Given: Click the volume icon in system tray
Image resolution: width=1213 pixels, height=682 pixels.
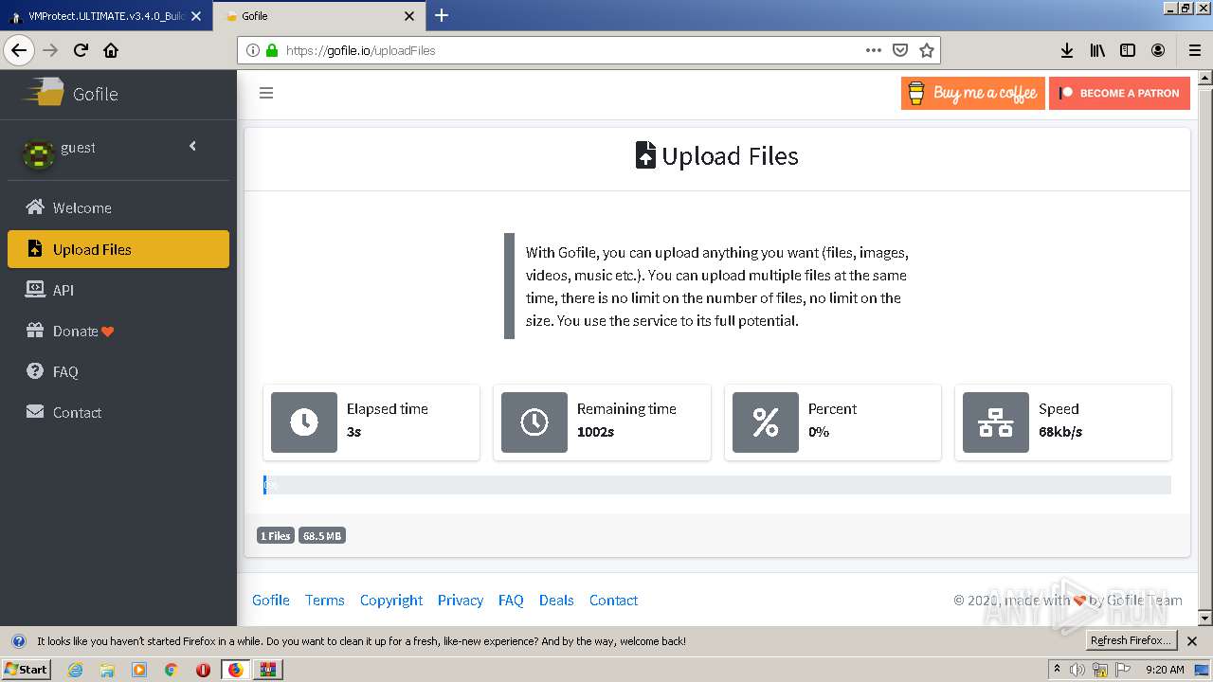Looking at the screenshot, I should (1077, 670).
